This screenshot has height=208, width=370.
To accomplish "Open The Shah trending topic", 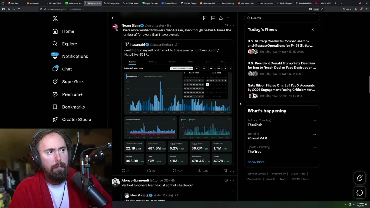I will click(x=255, y=125).
